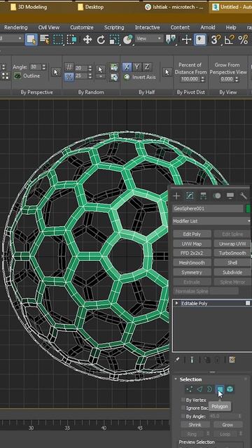252x448 pixels.
Task: Toggle Outline option under Angle
Action: click(x=27, y=76)
